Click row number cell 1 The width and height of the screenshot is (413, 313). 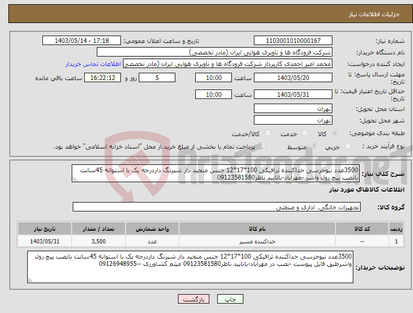pyautogui.click(x=396, y=241)
